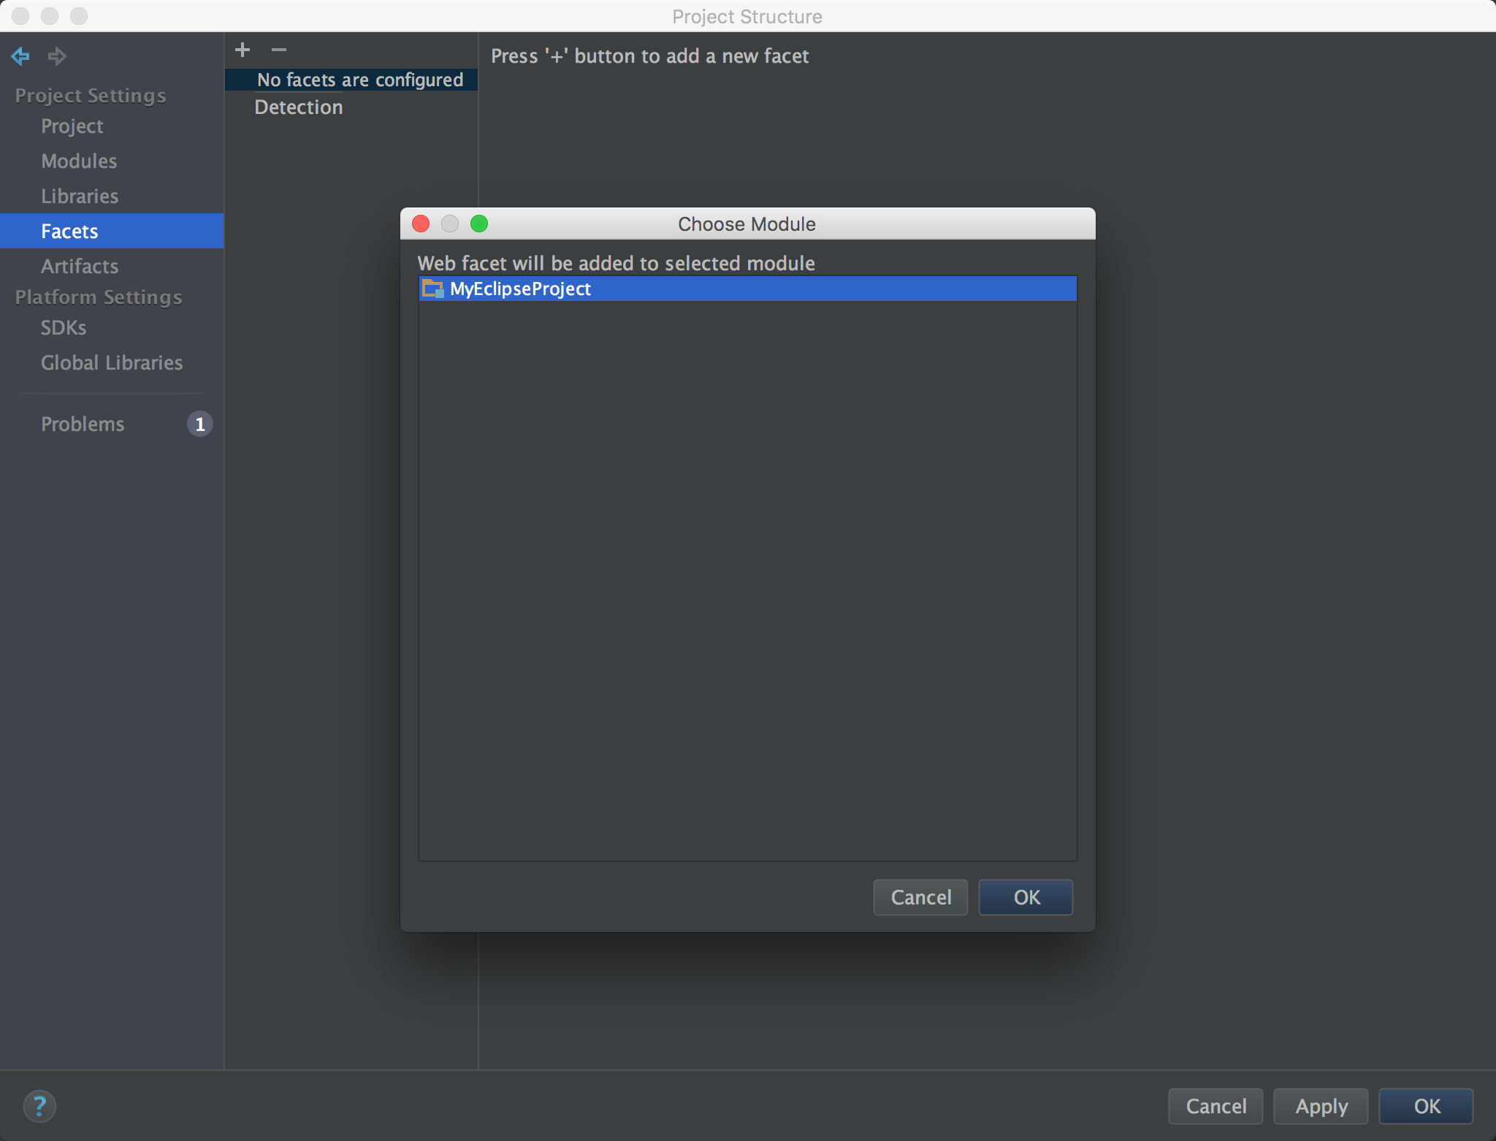Select the Modules section in sidebar

click(x=79, y=159)
